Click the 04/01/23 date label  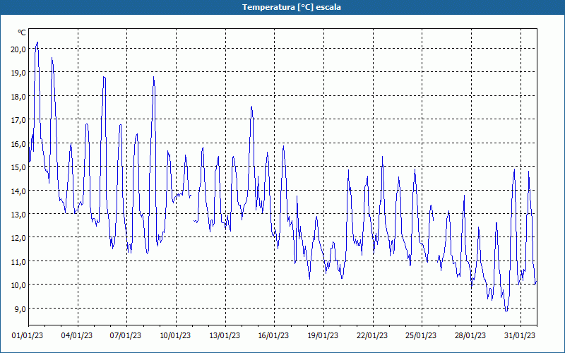coord(77,336)
